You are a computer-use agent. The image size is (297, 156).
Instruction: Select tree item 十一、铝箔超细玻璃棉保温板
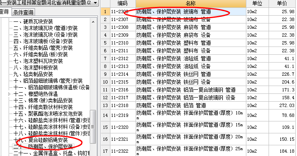pos(51,87)
